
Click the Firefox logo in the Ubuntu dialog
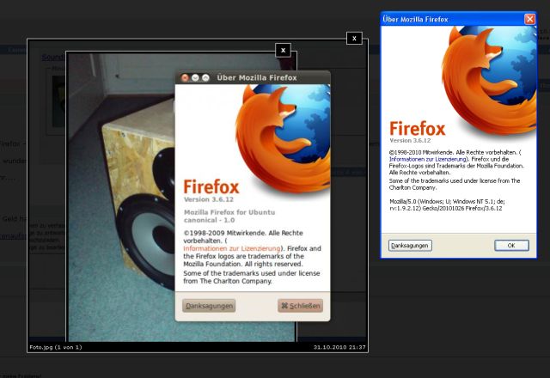pos(284,137)
